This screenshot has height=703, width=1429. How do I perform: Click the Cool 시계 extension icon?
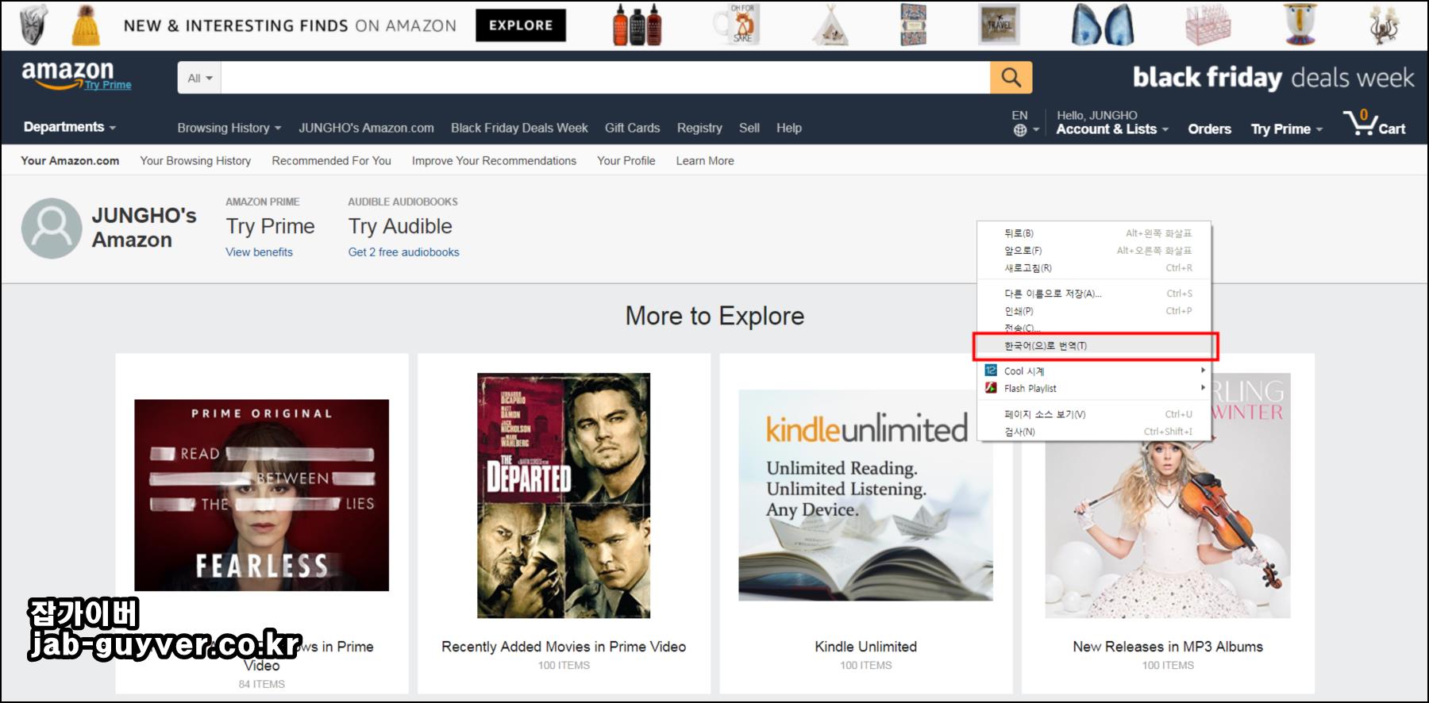pyautogui.click(x=991, y=371)
